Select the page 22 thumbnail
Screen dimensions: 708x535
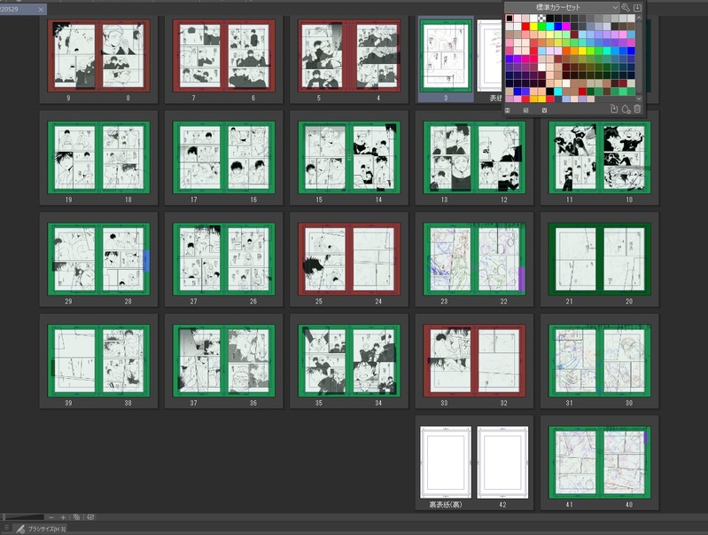click(500, 259)
